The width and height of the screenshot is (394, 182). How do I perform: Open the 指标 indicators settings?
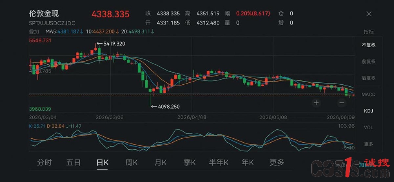coord(369,32)
